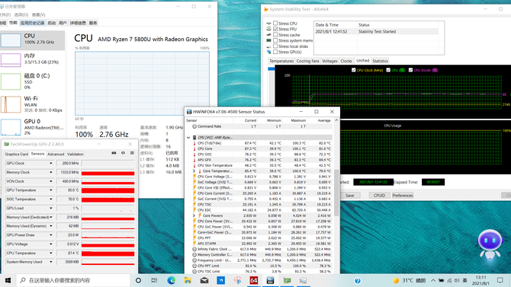Open GPU Clock sensor dropdown
This screenshot has width=511, height=287.
click(51, 163)
